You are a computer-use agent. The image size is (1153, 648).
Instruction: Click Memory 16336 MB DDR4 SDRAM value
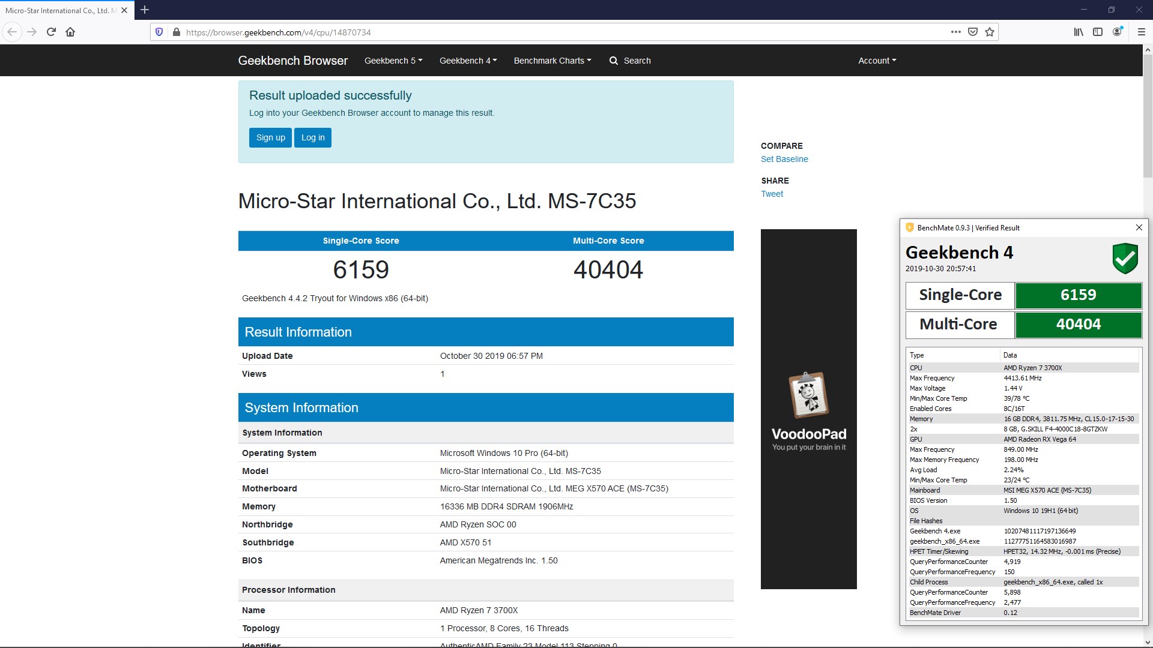[506, 506]
